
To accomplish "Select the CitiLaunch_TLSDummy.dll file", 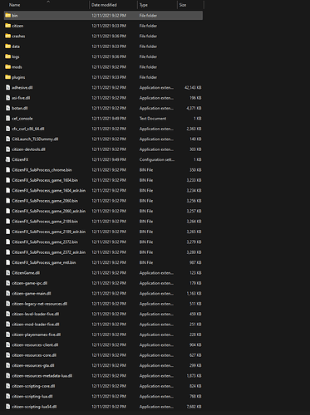I will click(x=103, y=139).
